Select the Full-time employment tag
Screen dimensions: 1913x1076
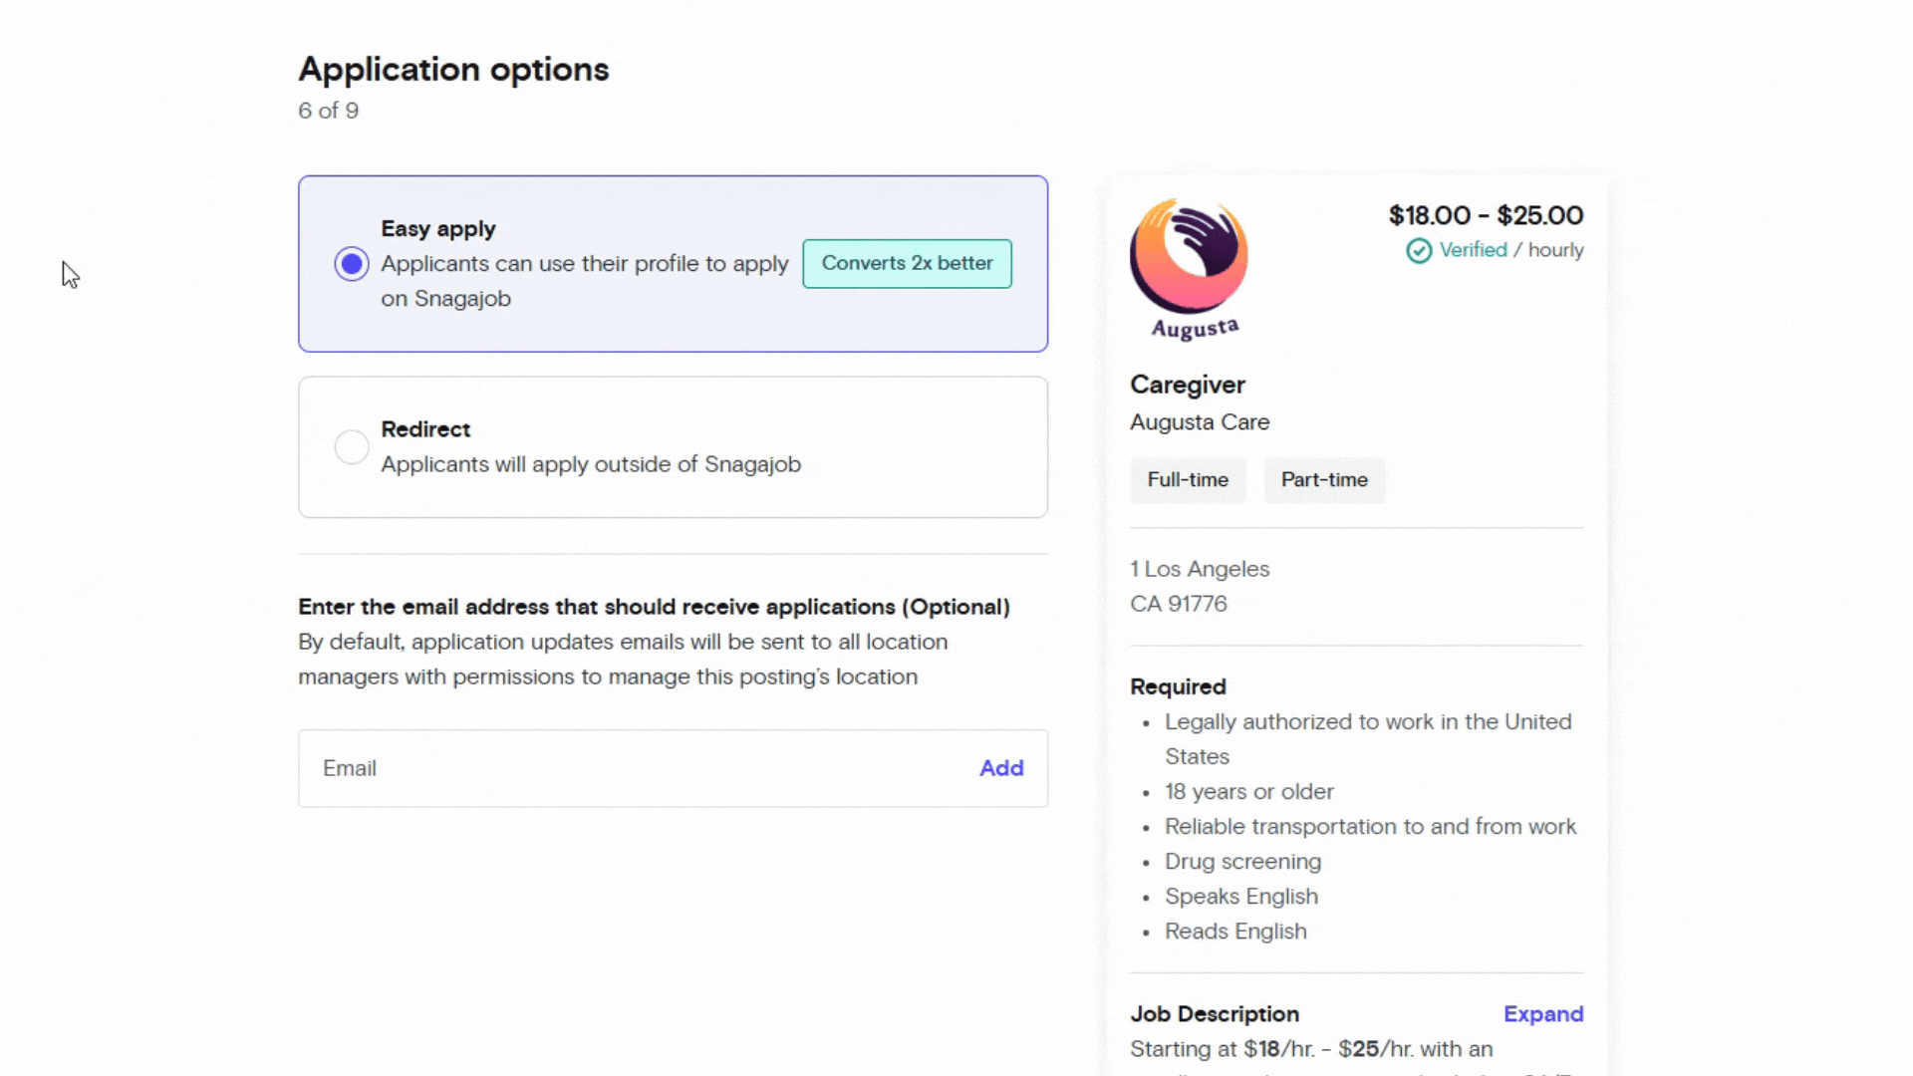(x=1188, y=479)
